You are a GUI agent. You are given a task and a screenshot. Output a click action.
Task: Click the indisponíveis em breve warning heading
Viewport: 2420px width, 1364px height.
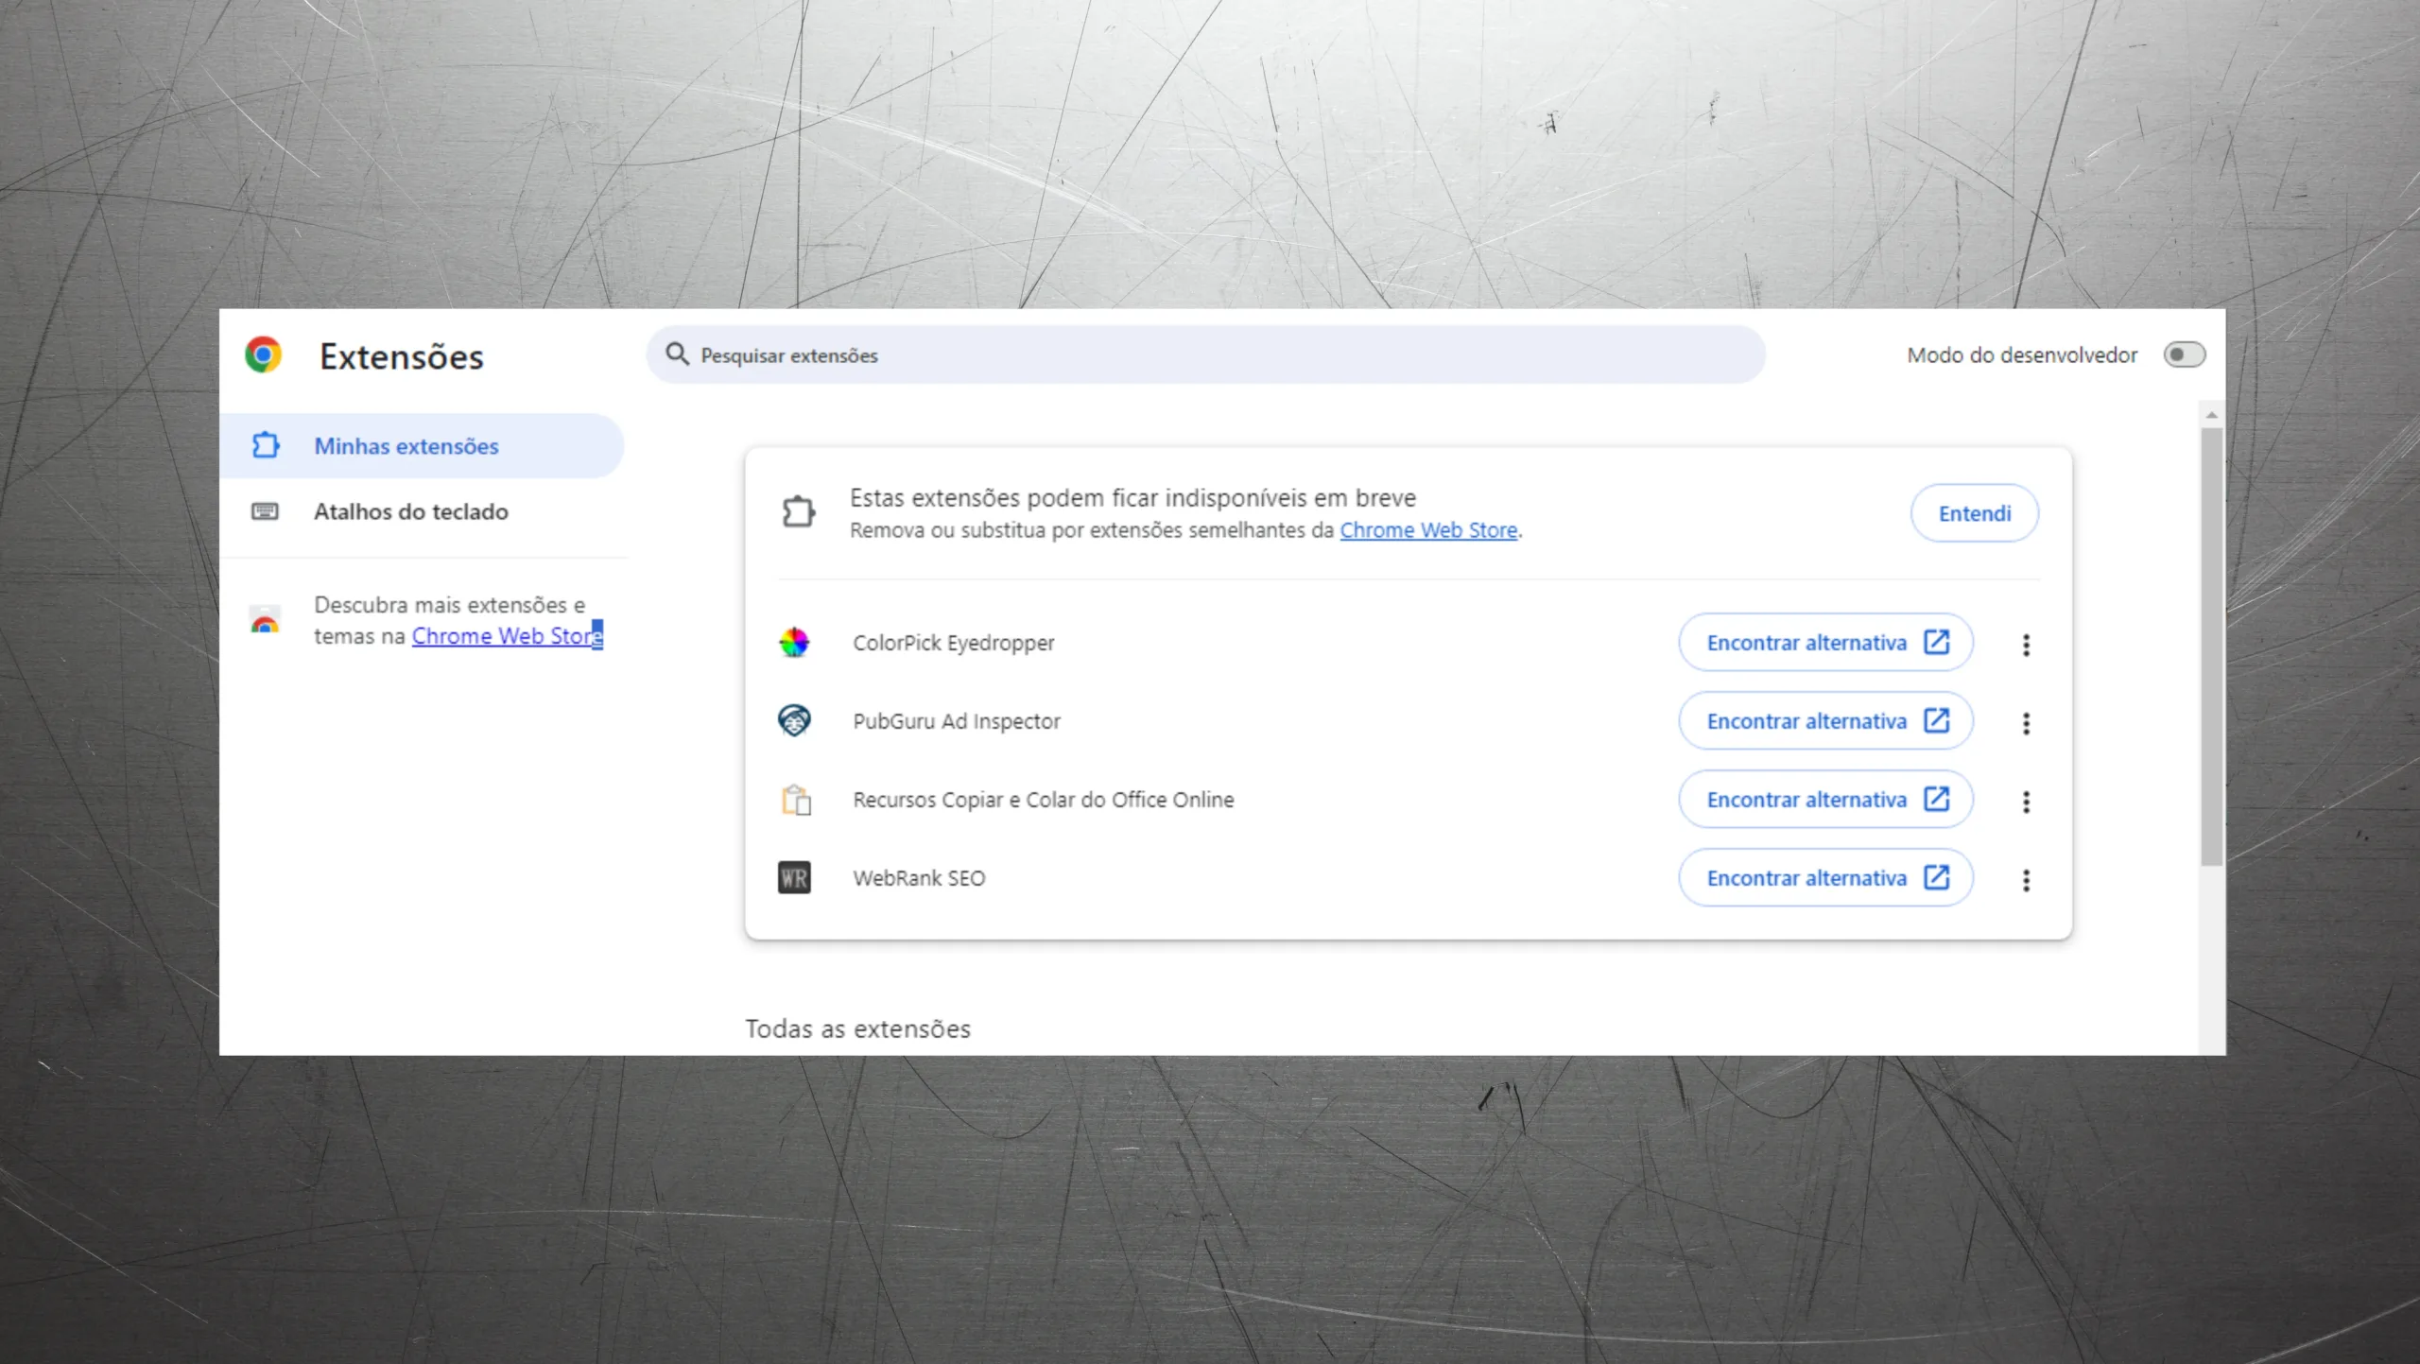pyautogui.click(x=1132, y=498)
